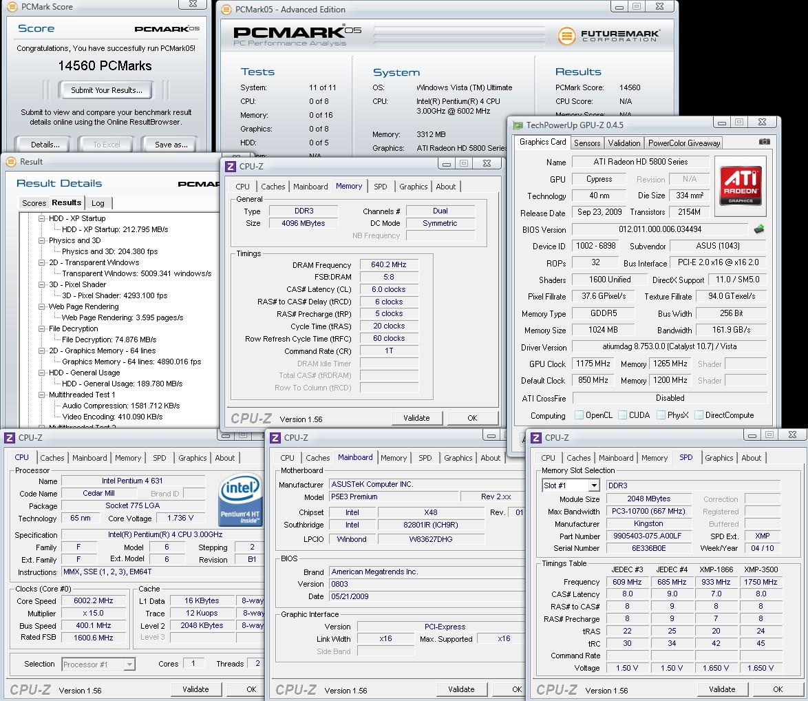Viewport: 808px width, 701px height.
Task: Open the Slot #1 memory slot dropdown
Action: [x=594, y=485]
